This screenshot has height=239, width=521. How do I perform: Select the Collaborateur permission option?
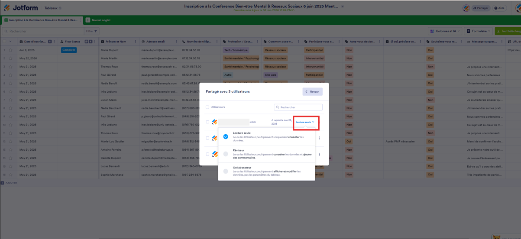(x=266, y=171)
